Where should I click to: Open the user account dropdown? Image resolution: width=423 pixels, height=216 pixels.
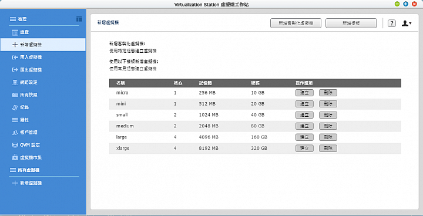coord(407,23)
